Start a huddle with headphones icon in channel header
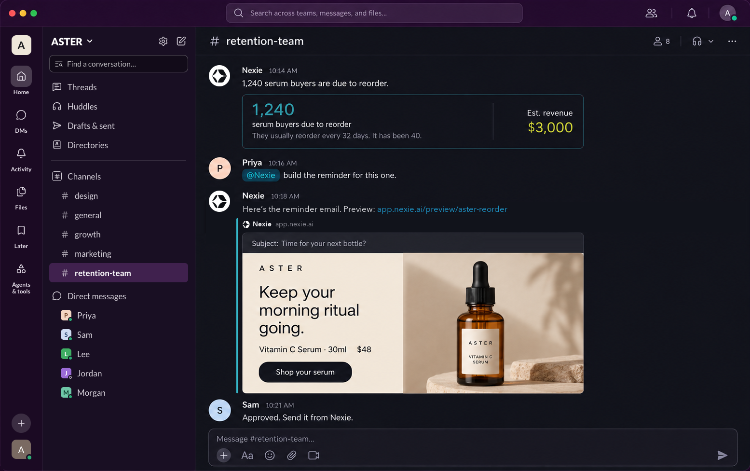750x471 pixels. click(x=697, y=42)
